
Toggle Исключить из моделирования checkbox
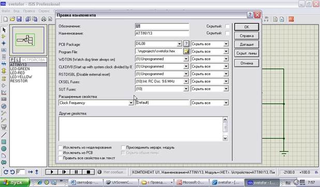[x=61, y=148]
